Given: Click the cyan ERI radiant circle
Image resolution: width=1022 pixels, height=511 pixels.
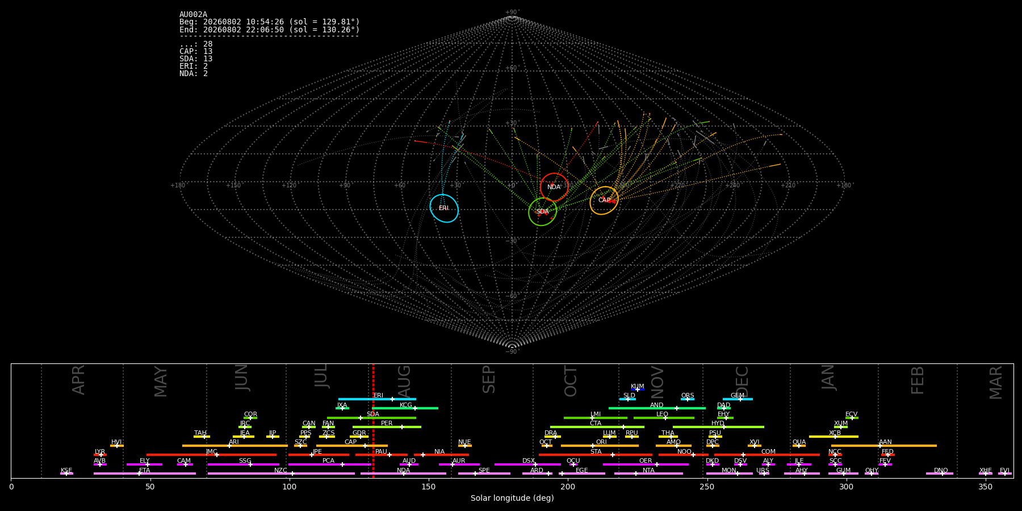Looking at the screenshot, I should 444,208.
